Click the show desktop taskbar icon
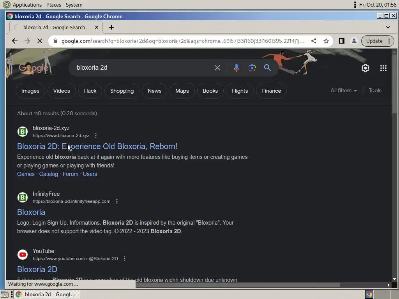This screenshot has height=299, width=399. coord(4,295)
